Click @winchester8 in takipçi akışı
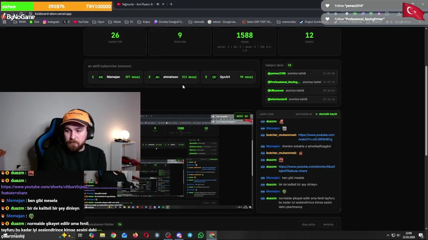 click(277, 99)
